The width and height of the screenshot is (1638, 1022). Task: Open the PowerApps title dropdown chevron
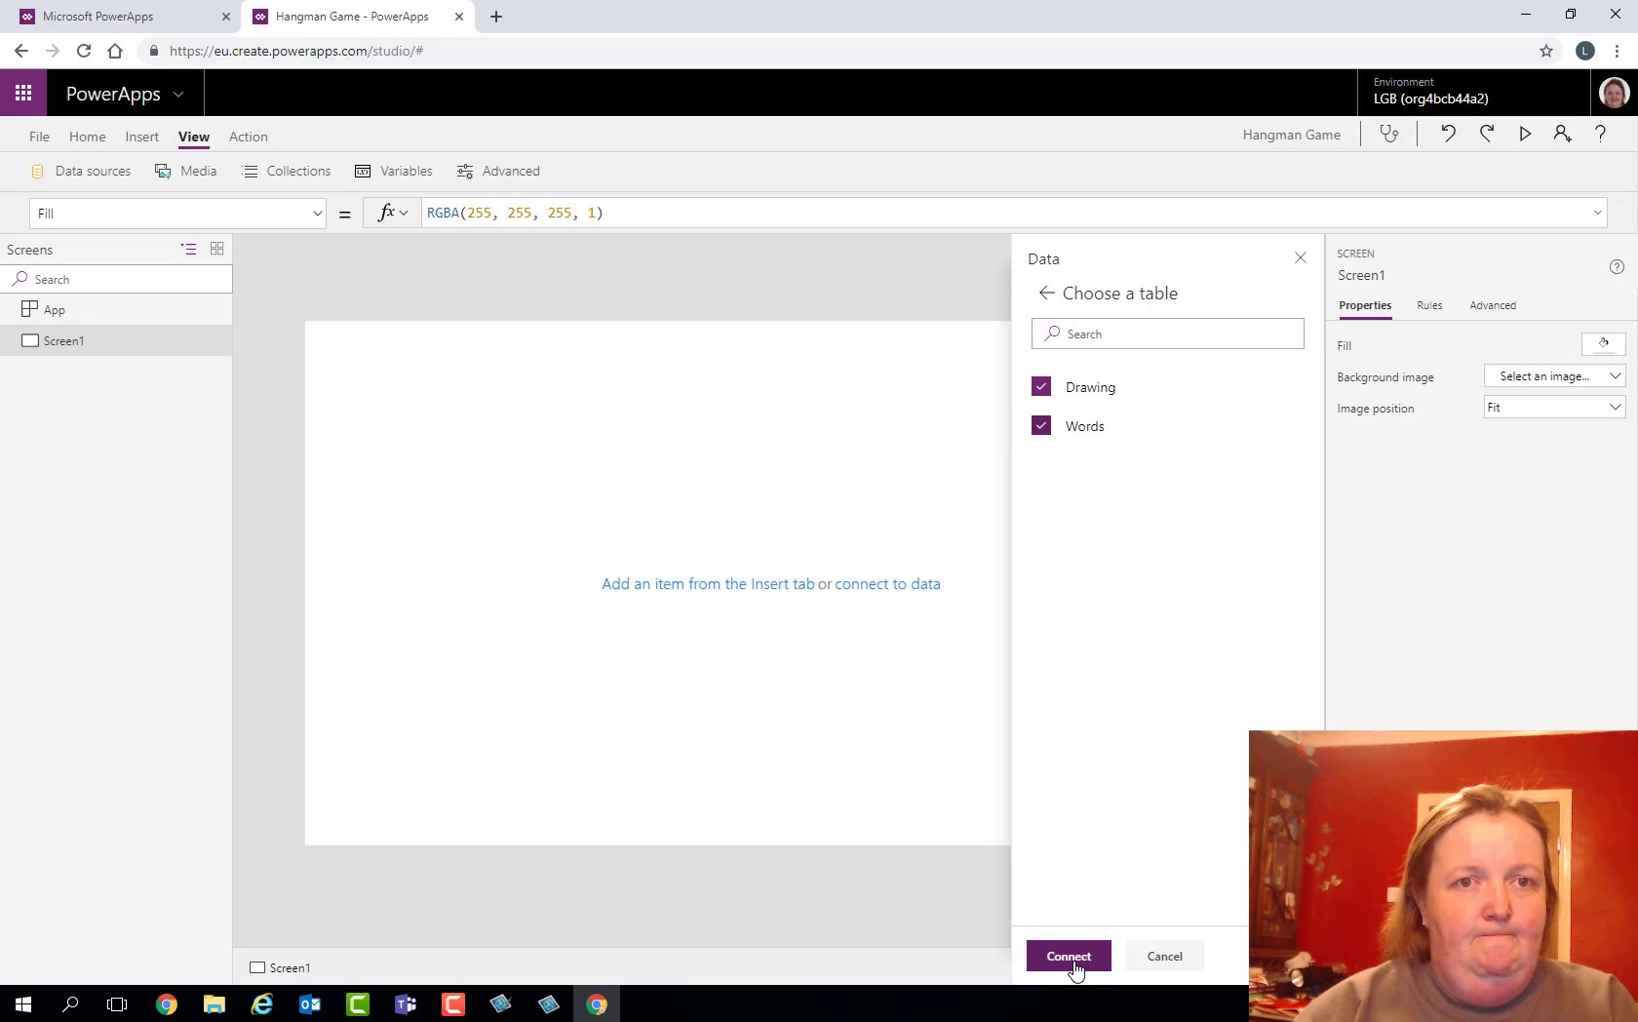(178, 95)
